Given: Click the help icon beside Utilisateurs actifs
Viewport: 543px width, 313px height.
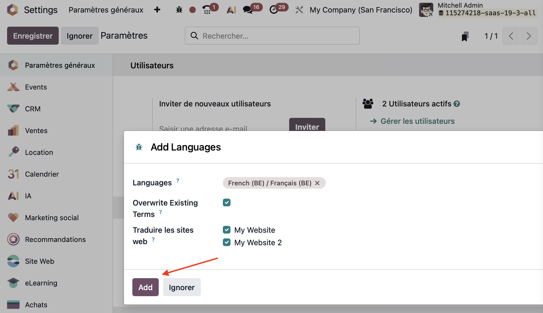Looking at the screenshot, I should click(457, 104).
